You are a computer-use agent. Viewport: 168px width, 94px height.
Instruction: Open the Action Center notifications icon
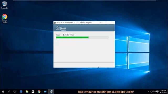tap(157, 92)
